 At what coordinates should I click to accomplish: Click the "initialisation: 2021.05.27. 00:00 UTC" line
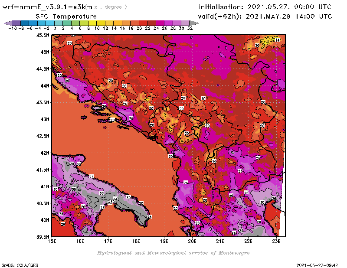pyautogui.click(x=265, y=7)
